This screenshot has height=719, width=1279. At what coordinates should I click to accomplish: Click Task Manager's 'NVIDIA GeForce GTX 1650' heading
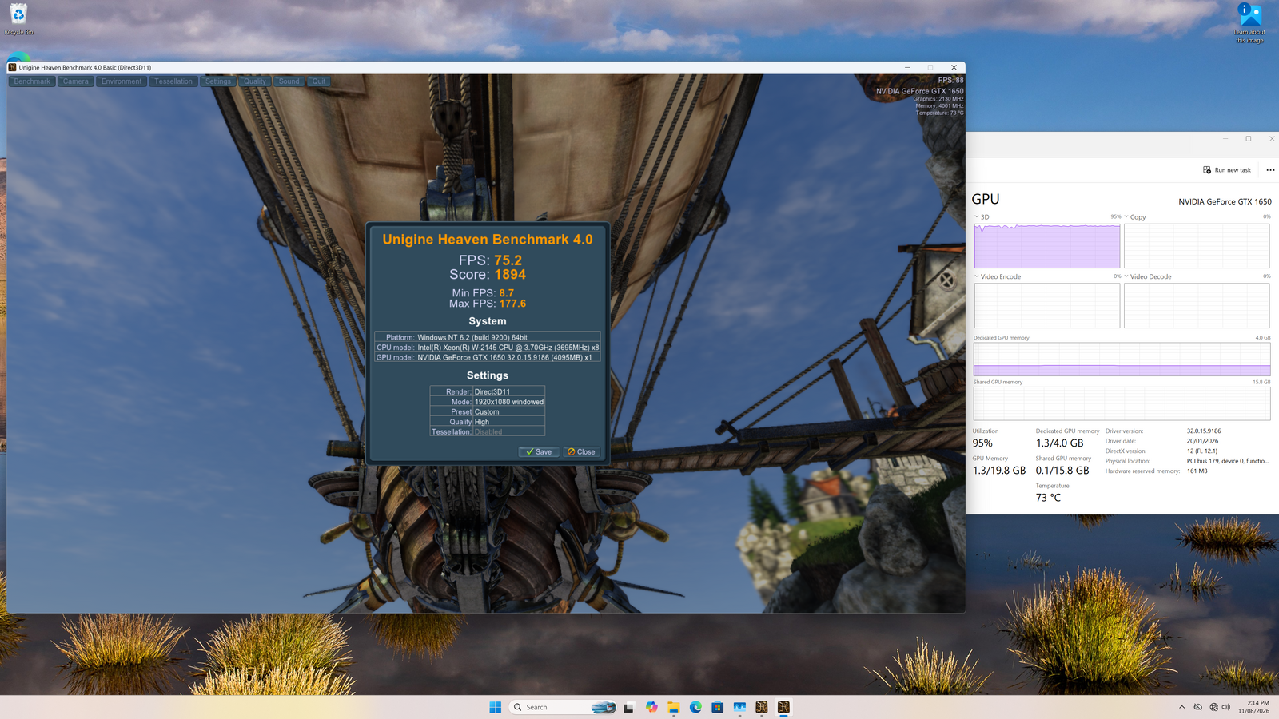point(1225,201)
